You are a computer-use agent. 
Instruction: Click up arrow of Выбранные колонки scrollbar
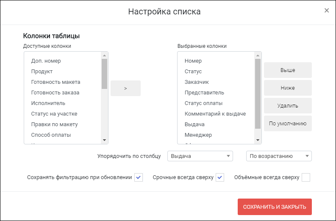(x=258, y=55)
